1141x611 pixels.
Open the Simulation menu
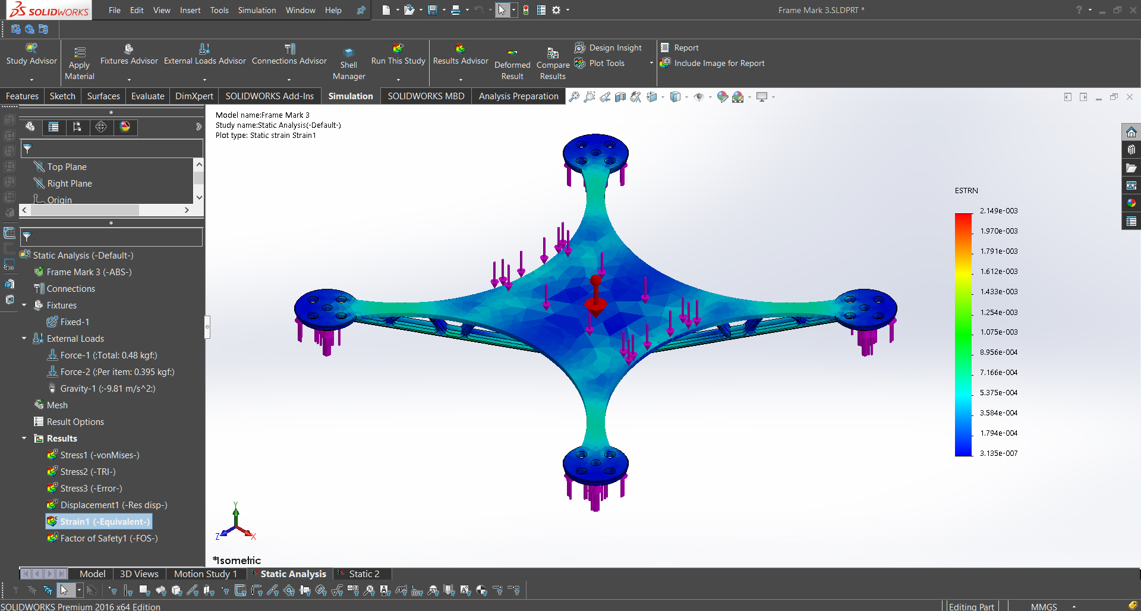tap(257, 10)
